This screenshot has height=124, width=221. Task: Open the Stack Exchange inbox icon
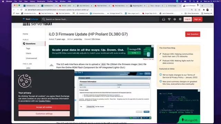163,19
